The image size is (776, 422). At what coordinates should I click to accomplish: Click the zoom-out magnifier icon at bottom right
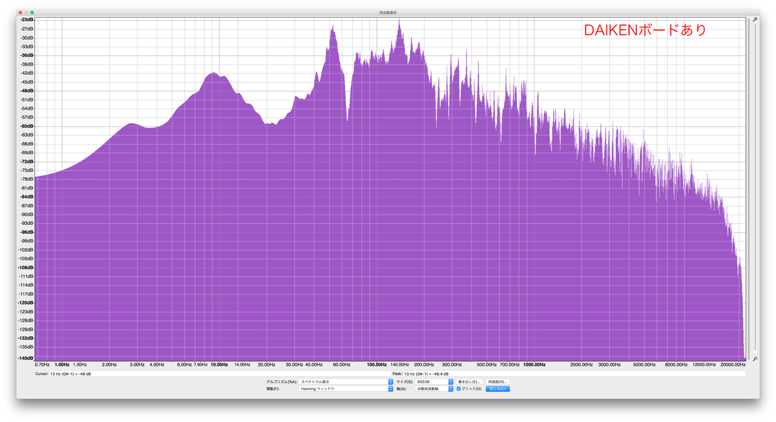click(755, 359)
